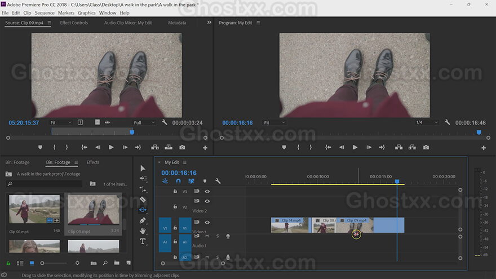Screen dimensions: 496x279
Task: Switch to Audio Clip Mixer tab
Action: coord(128,23)
